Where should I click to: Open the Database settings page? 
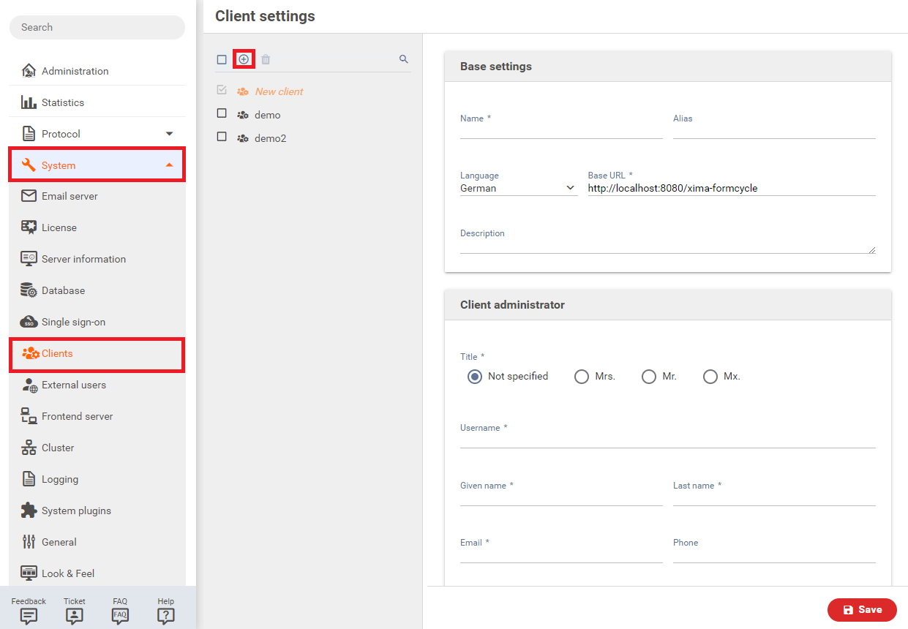(x=63, y=290)
